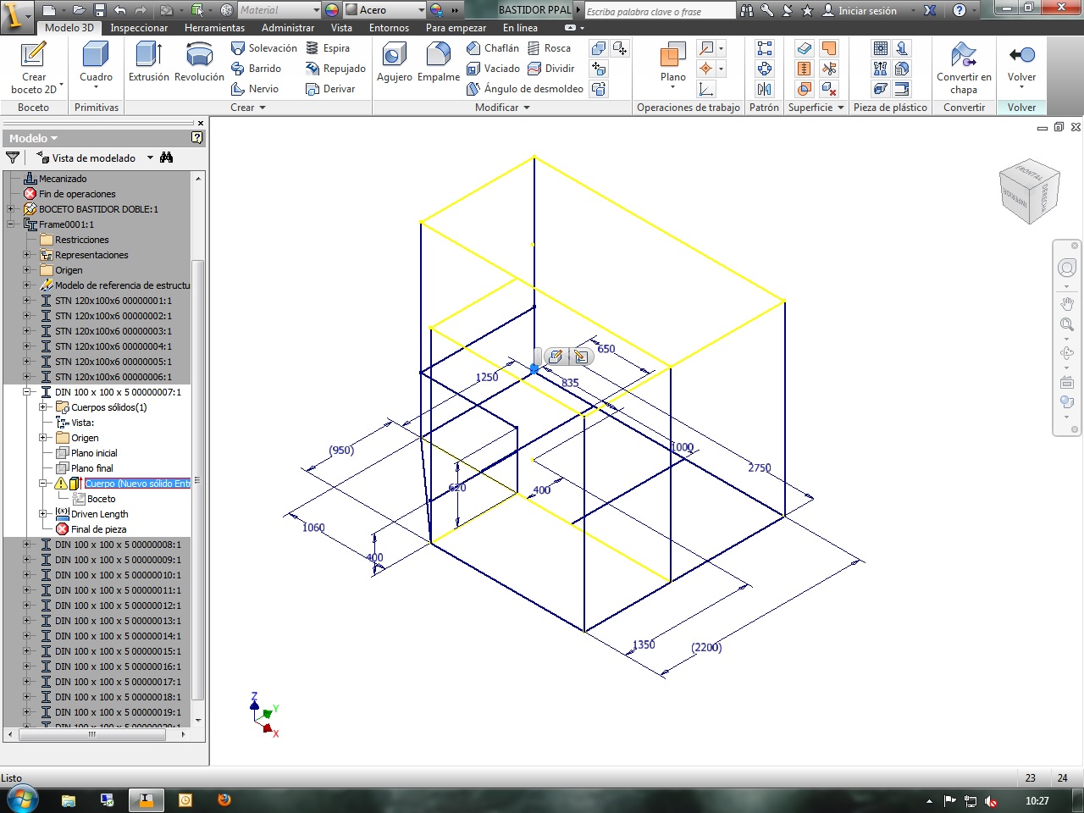Select the (2200) reference dimension

[706, 648]
